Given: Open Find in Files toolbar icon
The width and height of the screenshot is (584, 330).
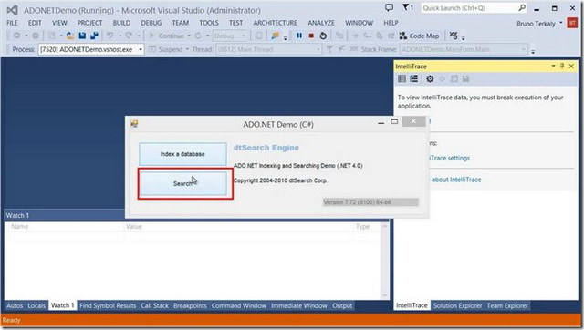Looking at the screenshot, I should coord(276,36).
